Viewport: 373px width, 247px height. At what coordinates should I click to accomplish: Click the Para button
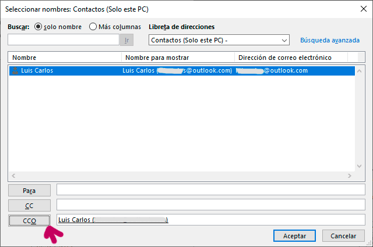(x=29, y=190)
